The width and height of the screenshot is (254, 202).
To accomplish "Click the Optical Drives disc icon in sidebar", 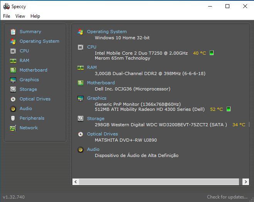I will pyautogui.click(x=13, y=99).
